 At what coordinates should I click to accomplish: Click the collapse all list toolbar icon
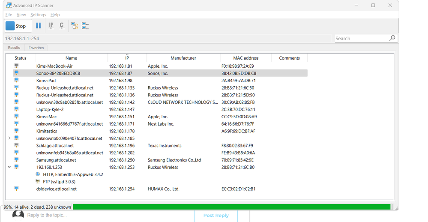[x=85, y=26]
